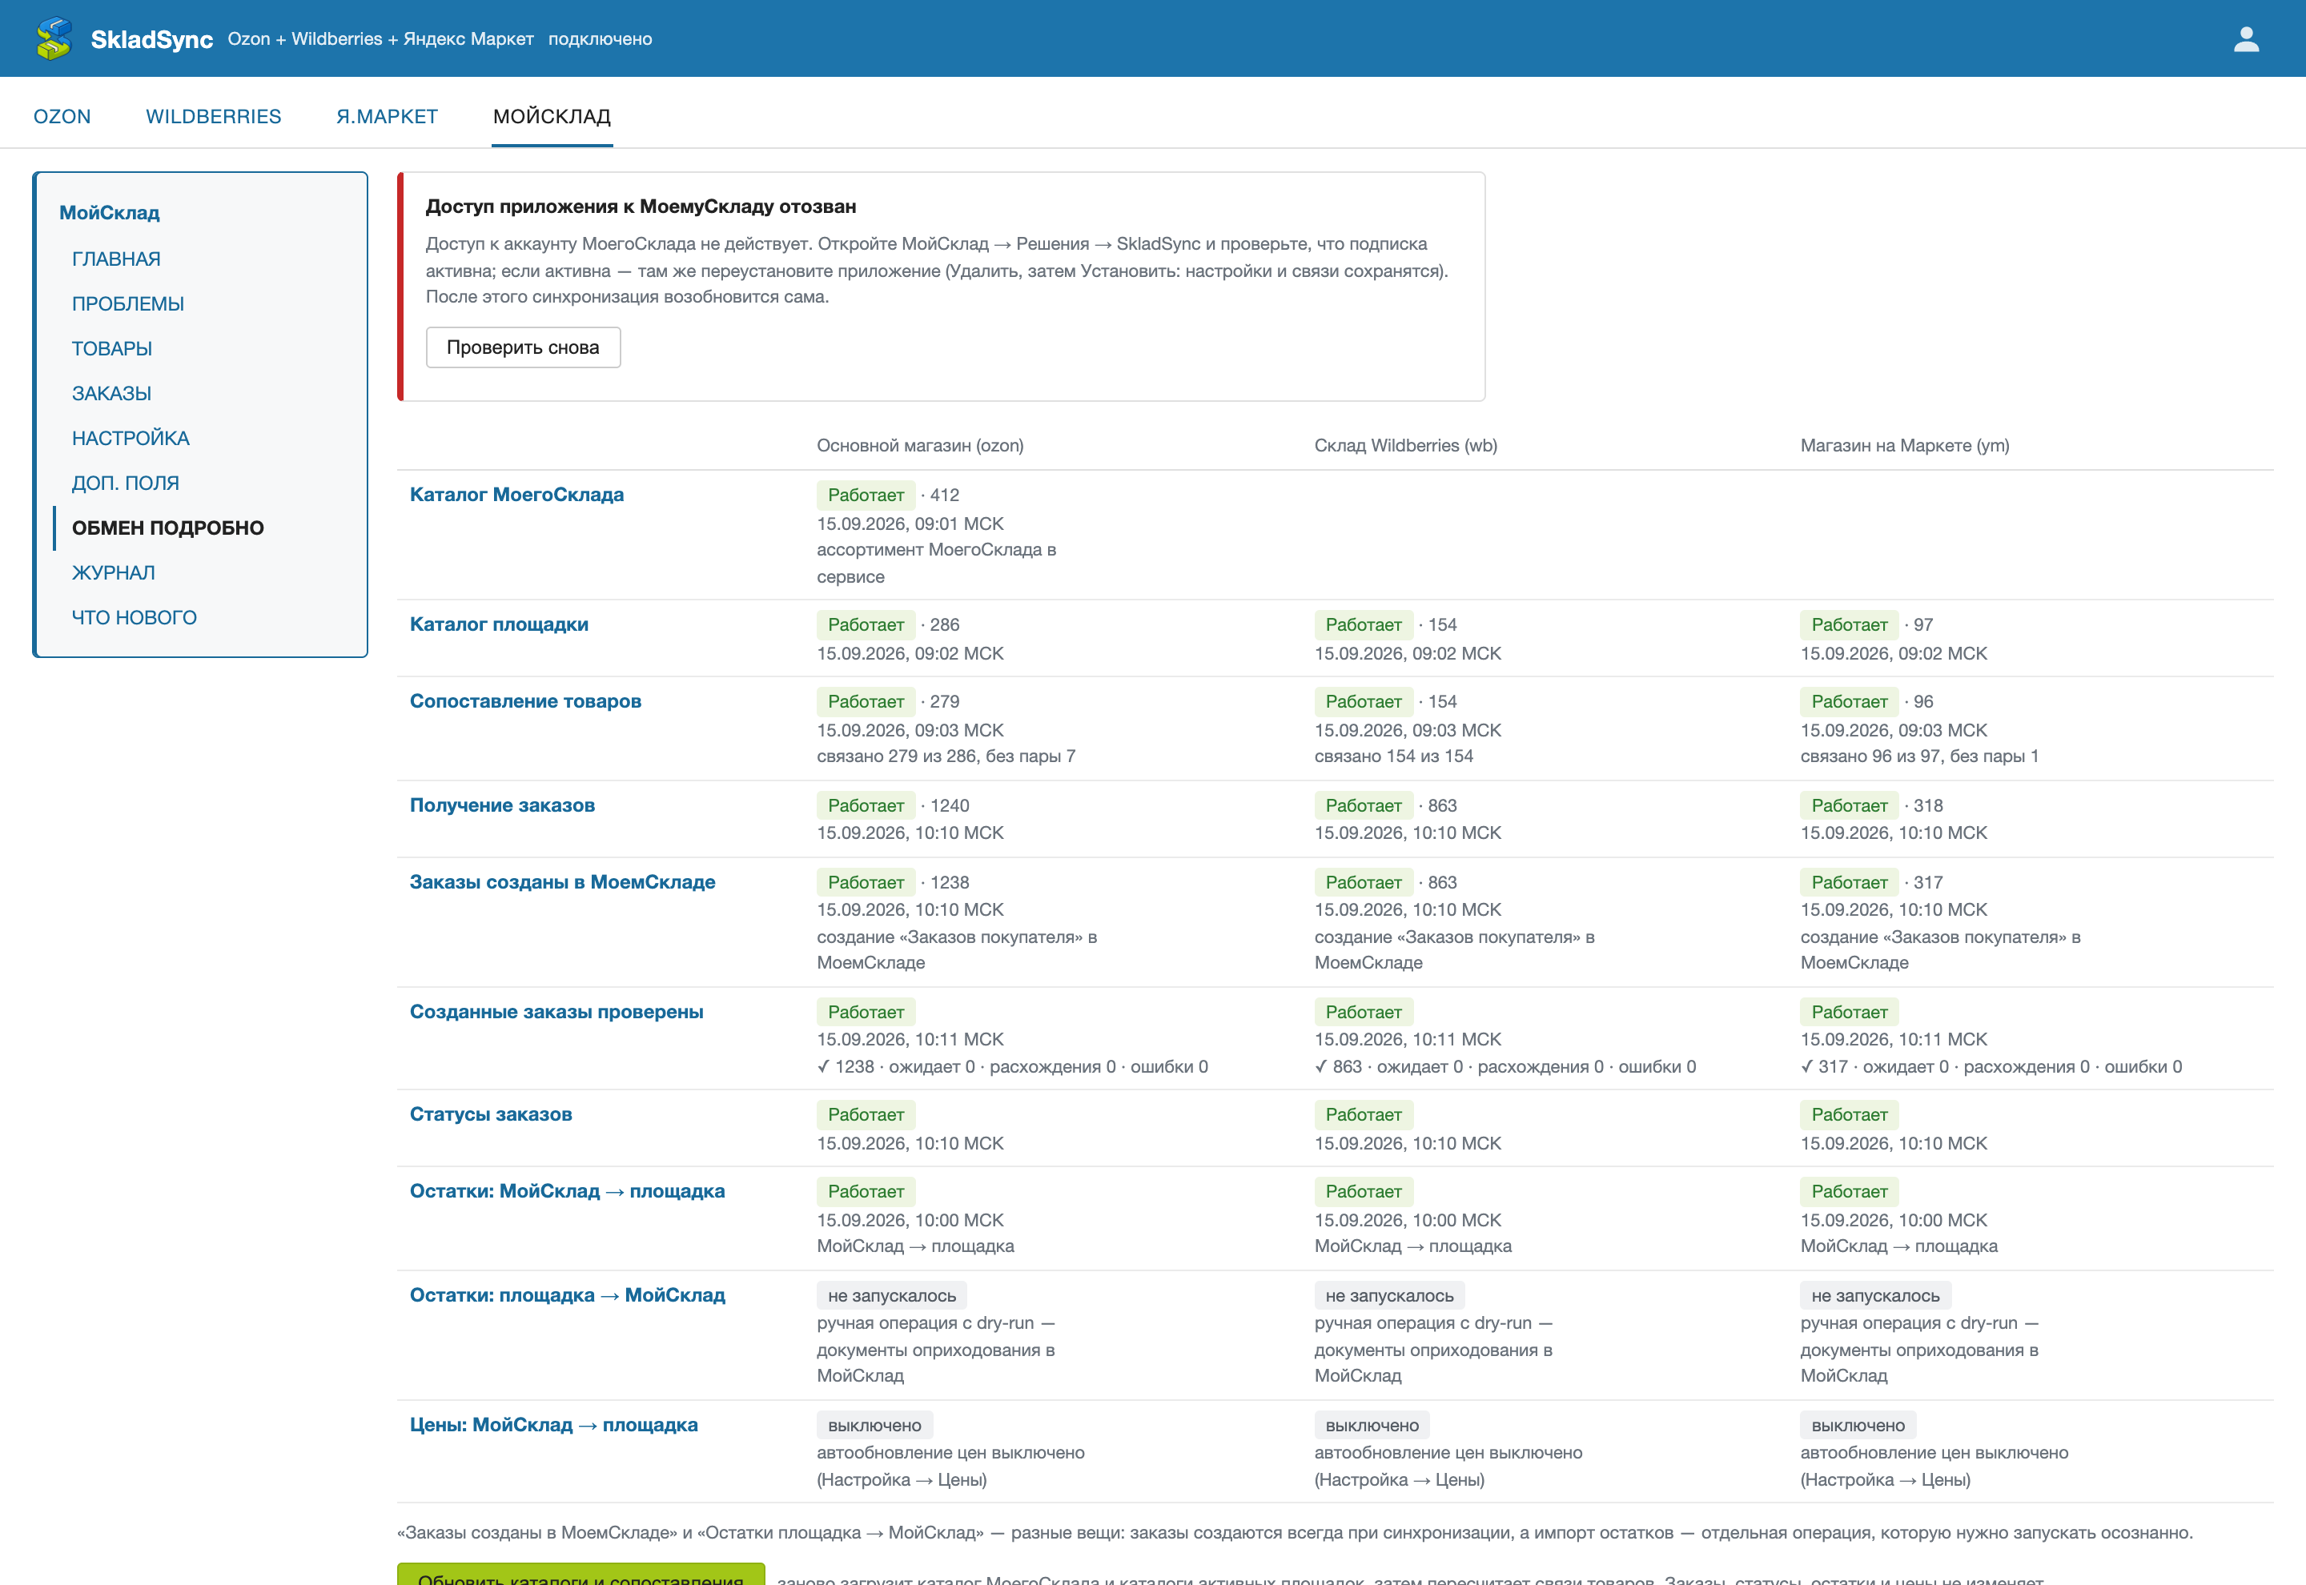Open ПРОБЛЕМЫ in the sidebar

point(128,303)
